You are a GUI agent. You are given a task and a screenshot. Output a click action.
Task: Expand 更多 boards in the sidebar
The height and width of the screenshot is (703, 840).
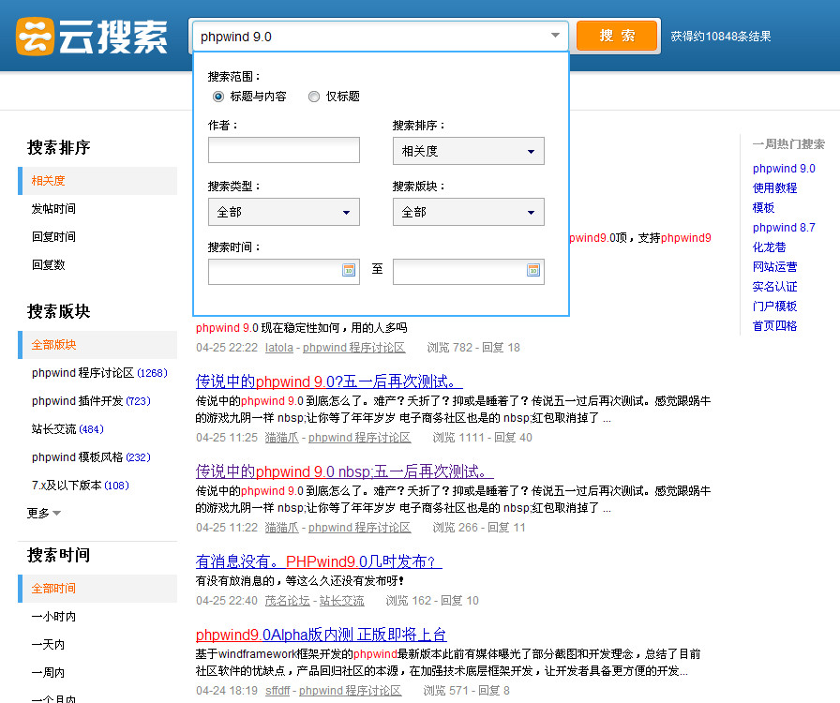tap(44, 513)
